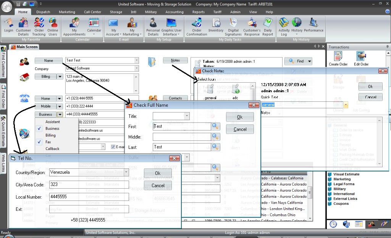The height and width of the screenshot is (238, 391).
Task: Select Coupons in reports tree
Action: (x=341, y=204)
